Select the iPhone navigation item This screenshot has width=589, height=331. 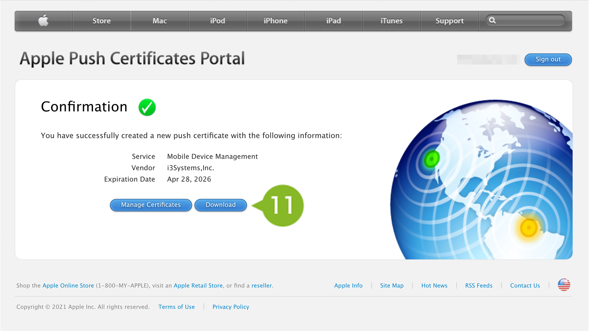(x=275, y=21)
